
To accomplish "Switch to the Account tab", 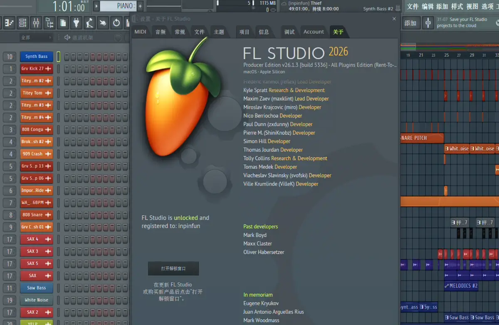I will point(314,32).
